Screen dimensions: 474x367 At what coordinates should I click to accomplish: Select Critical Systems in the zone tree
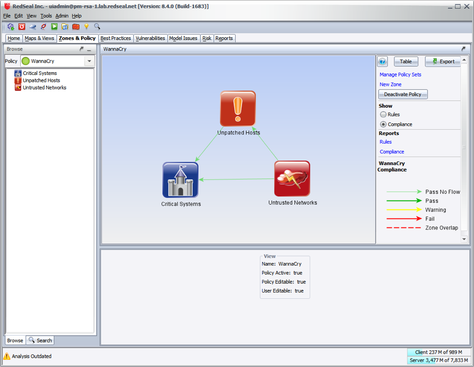click(40, 73)
